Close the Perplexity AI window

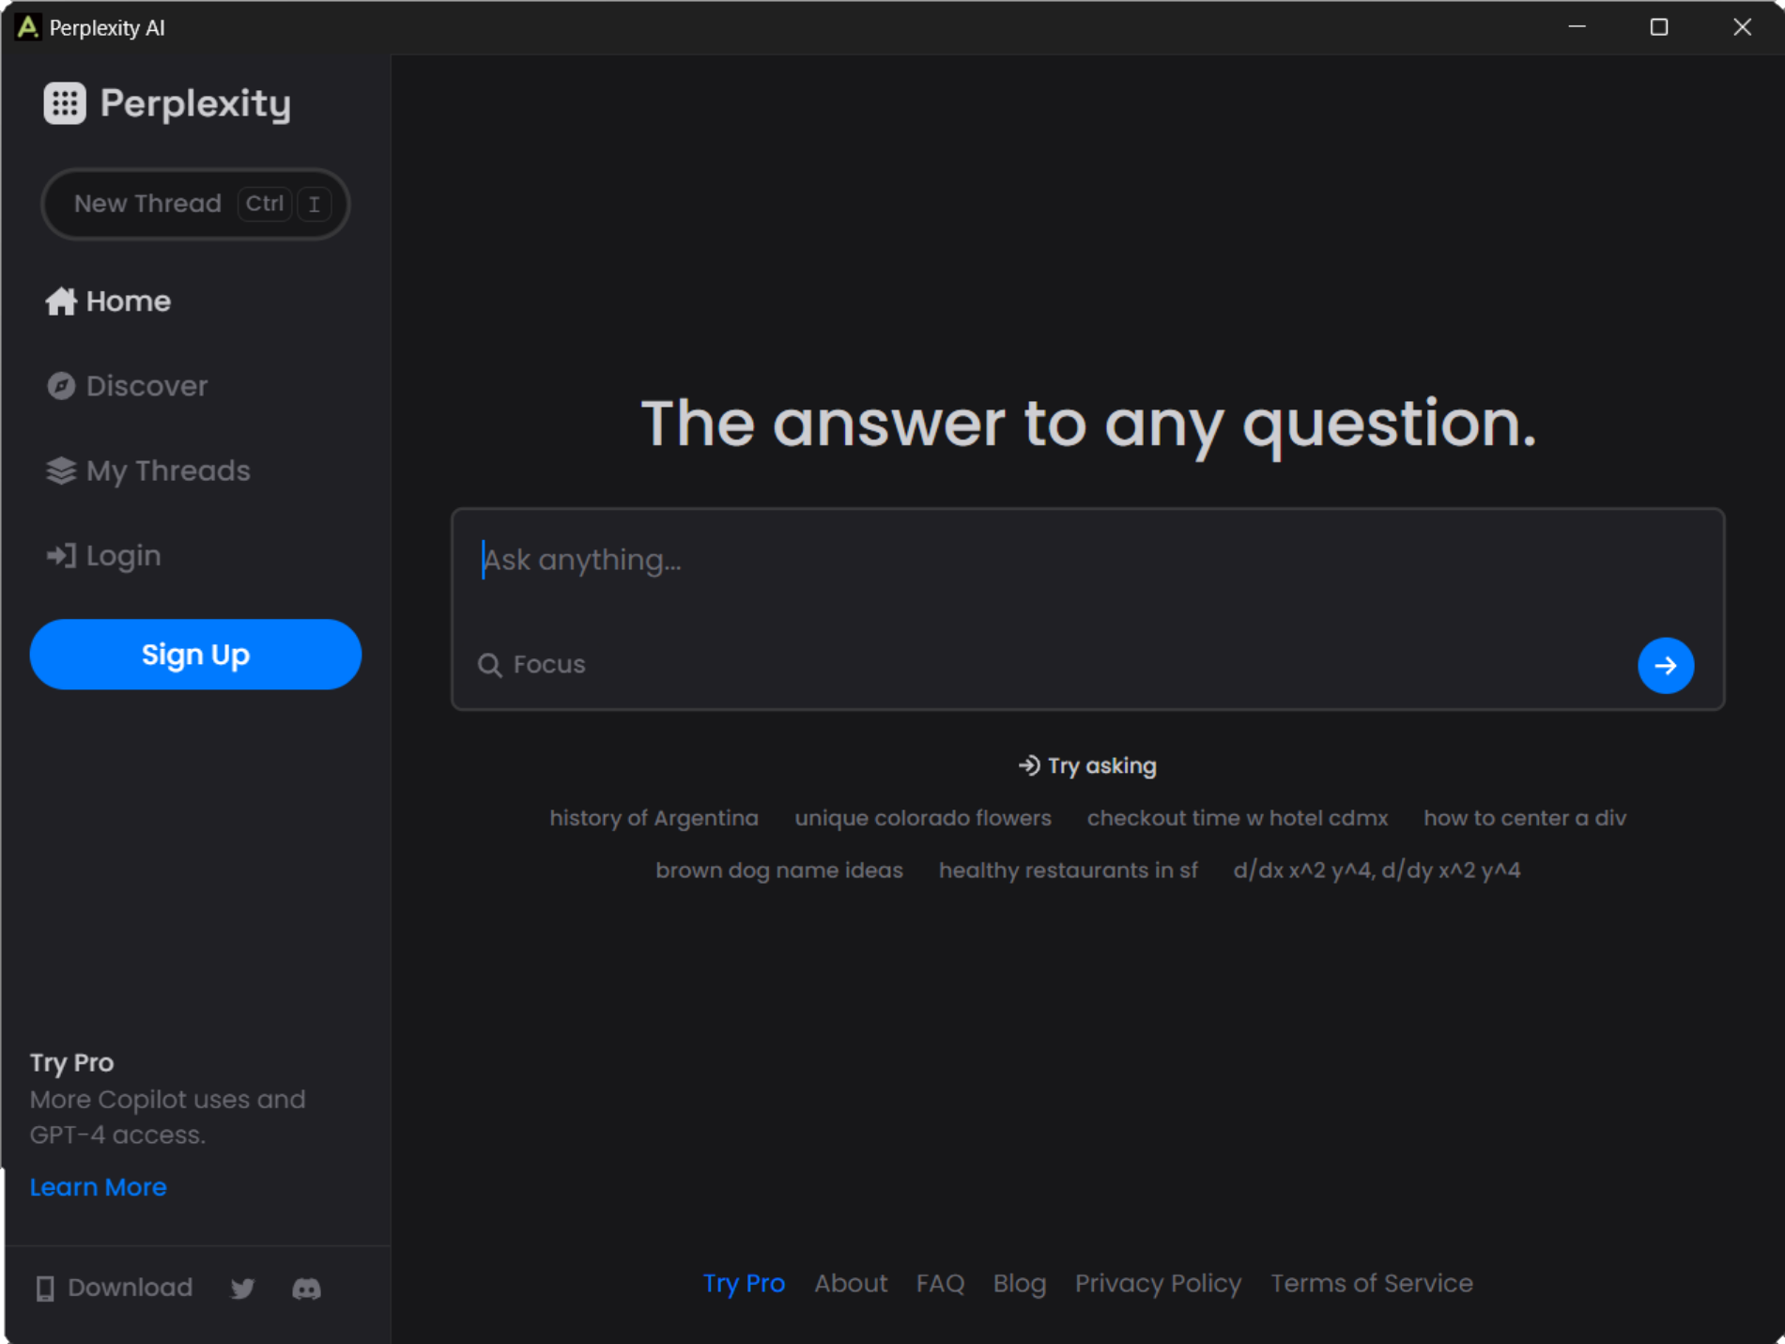point(1742,27)
